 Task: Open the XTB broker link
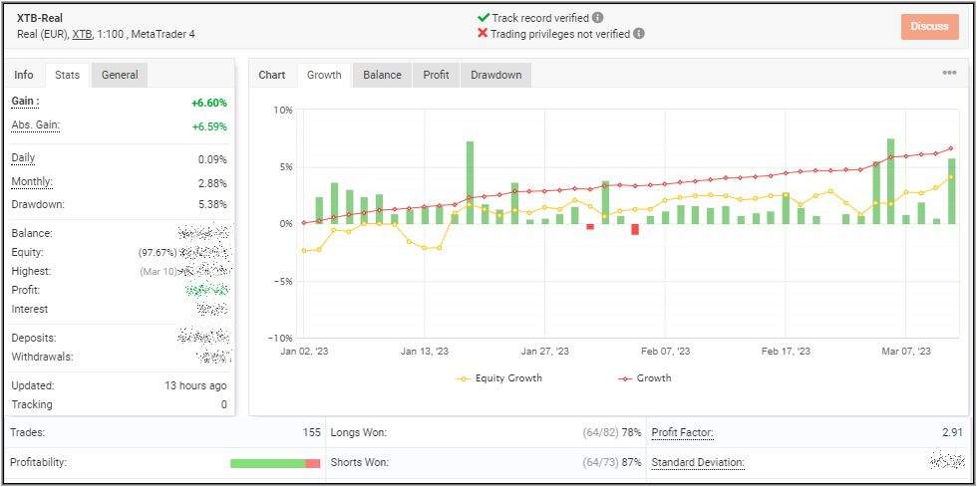click(84, 34)
